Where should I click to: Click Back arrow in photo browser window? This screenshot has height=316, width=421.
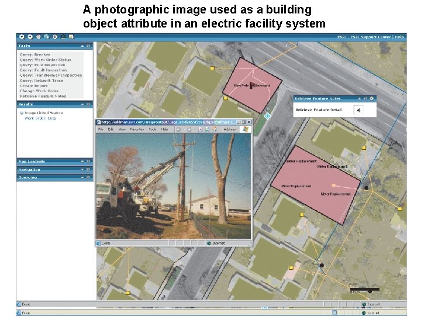coord(178,129)
